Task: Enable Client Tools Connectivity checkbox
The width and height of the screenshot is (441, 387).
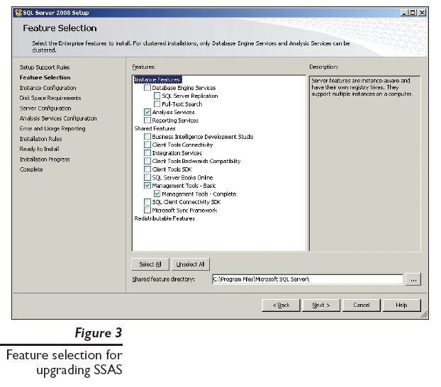Action: (x=147, y=145)
